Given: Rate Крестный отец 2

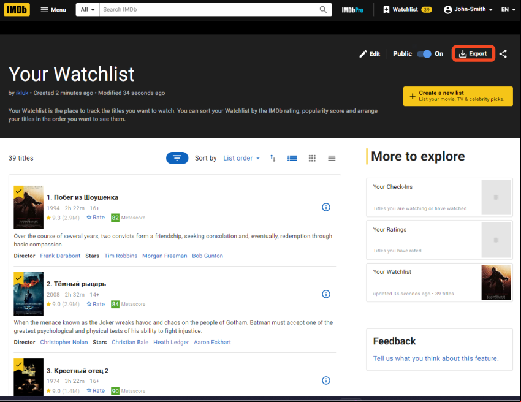Looking at the screenshot, I should 96,391.
